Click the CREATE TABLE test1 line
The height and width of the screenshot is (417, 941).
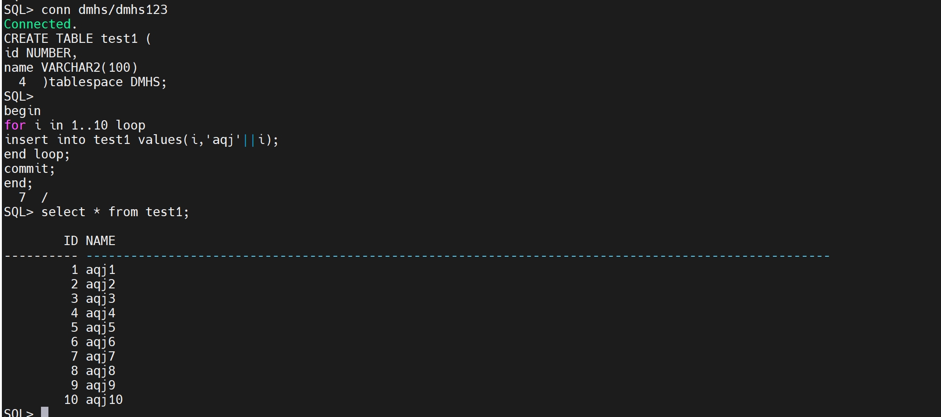77,39
